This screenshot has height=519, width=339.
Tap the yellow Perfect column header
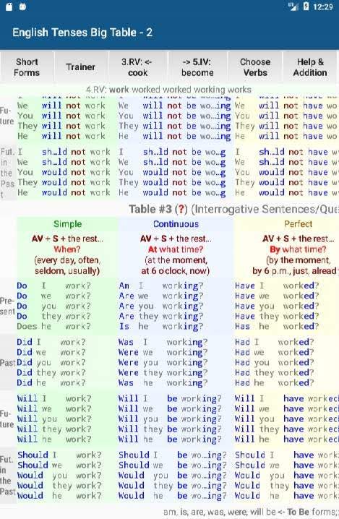(x=298, y=224)
